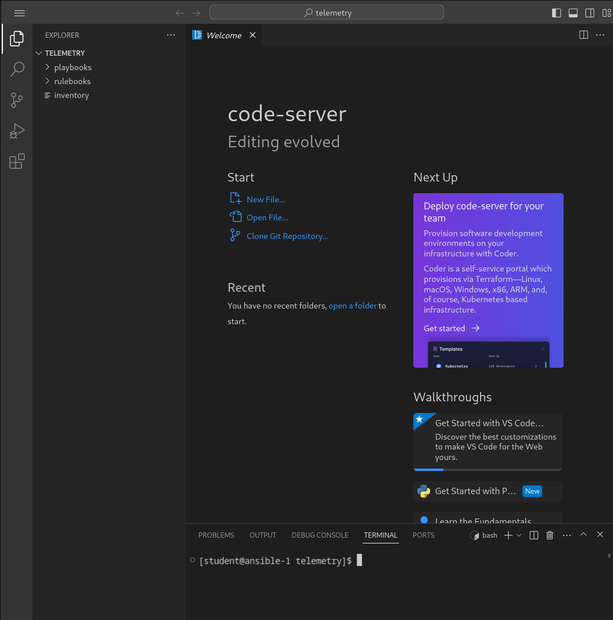Expand the rulebooks folder
613x620 pixels.
[x=109, y=81]
